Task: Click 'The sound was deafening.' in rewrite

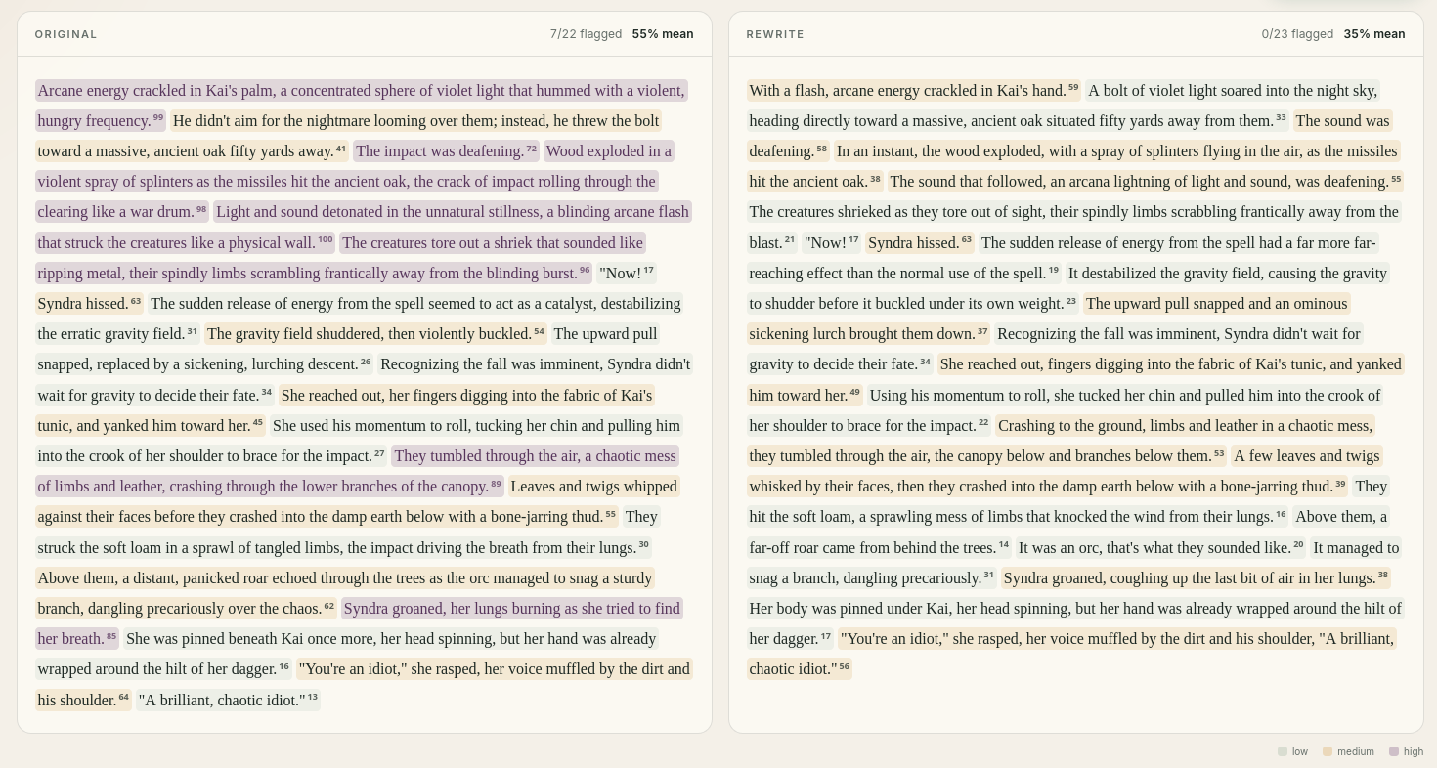Action: (1069, 136)
